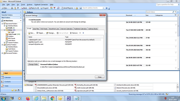Click Repair in Account Settings toolbar

pyautogui.click(x=41, y=33)
